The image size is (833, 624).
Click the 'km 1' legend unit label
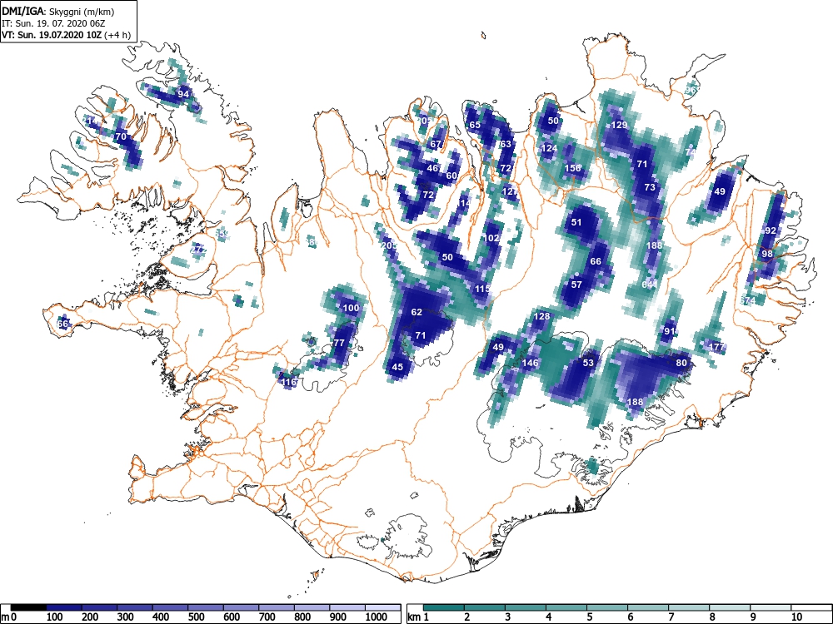click(418, 617)
